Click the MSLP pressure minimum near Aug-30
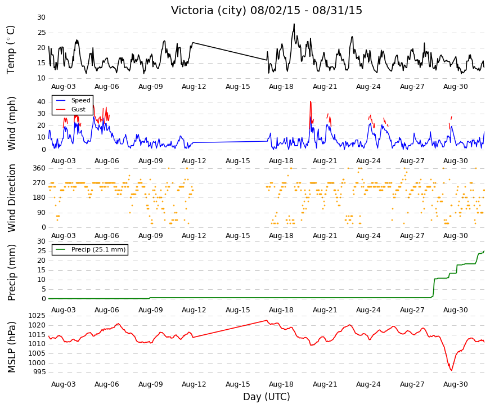The width and height of the screenshot is (490, 408). click(x=451, y=370)
